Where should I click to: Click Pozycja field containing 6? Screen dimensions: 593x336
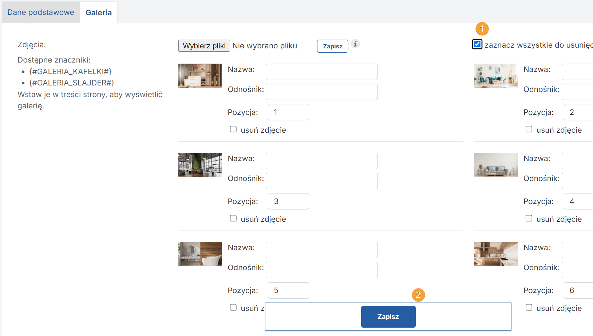point(578,290)
